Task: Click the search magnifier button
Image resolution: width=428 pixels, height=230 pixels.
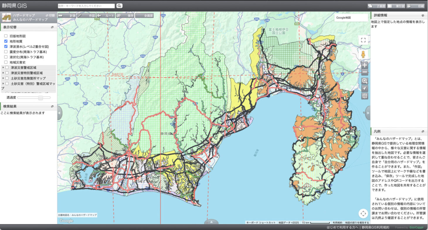Action: (x=119, y=6)
